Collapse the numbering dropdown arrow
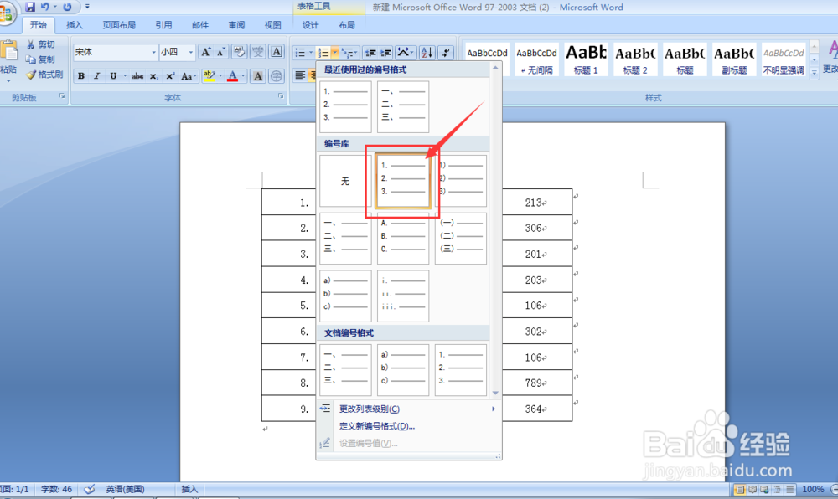The image size is (838, 499). click(x=334, y=52)
